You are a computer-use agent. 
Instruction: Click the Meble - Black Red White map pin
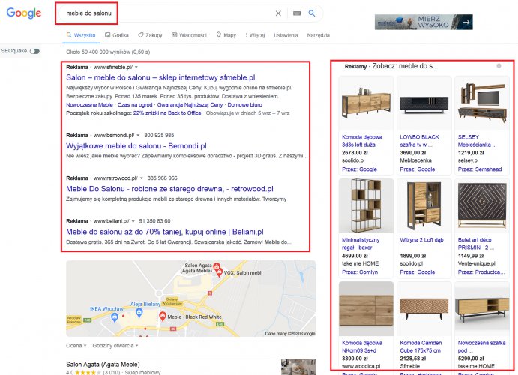163,316
